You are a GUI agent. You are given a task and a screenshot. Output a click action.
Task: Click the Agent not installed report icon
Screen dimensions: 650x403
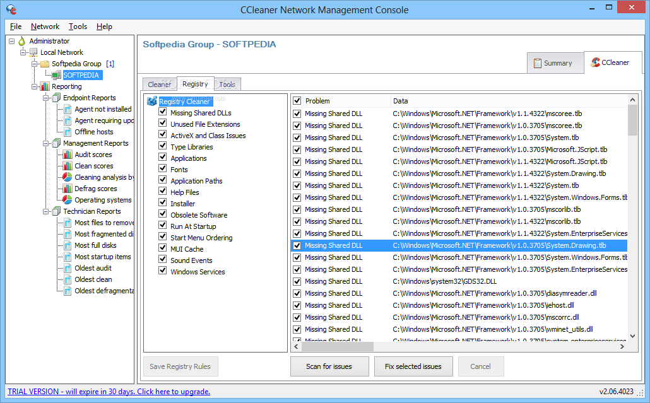(x=68, y=109)
